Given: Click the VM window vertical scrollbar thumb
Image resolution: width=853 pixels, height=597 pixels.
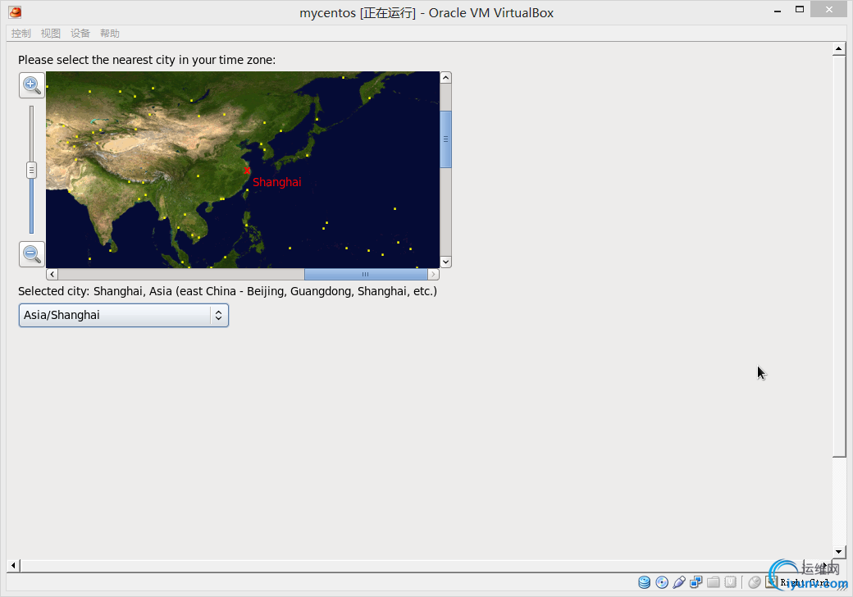Looking at the screenshot, I should (x=839, y=257).
